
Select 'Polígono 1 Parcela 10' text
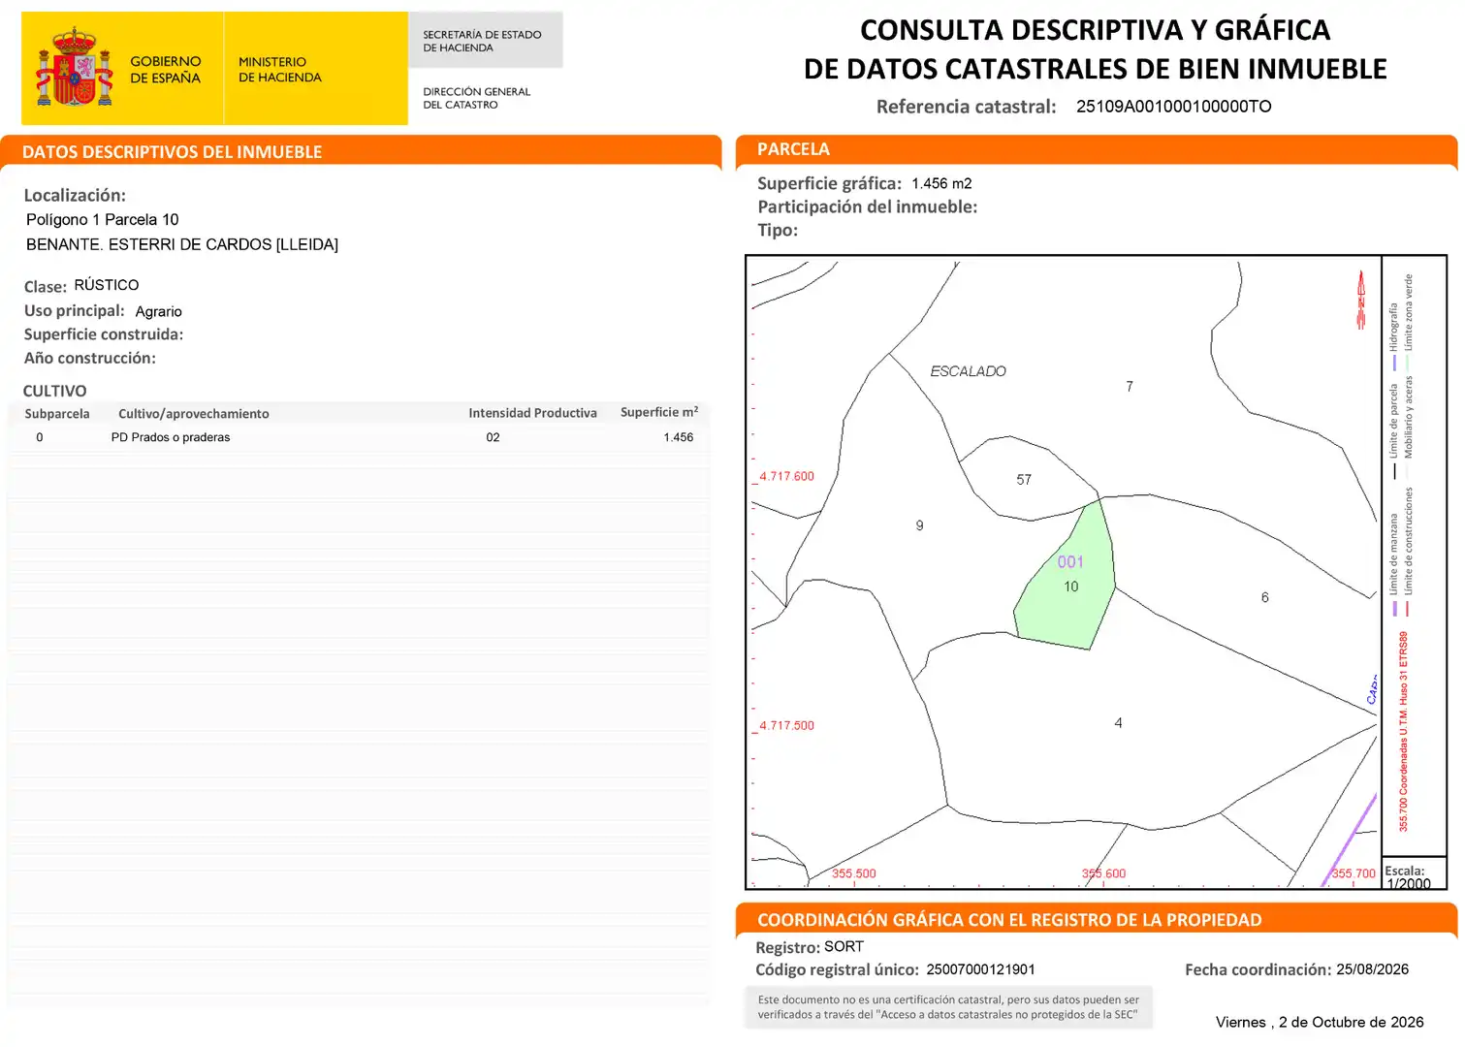click(x=103, y=220)
